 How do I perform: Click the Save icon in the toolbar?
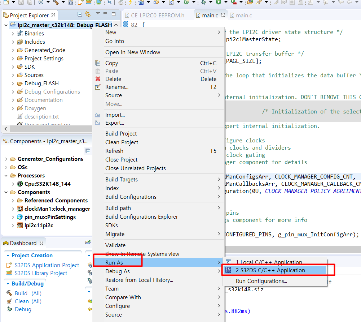pyautogui.click(x=21, y=4)
